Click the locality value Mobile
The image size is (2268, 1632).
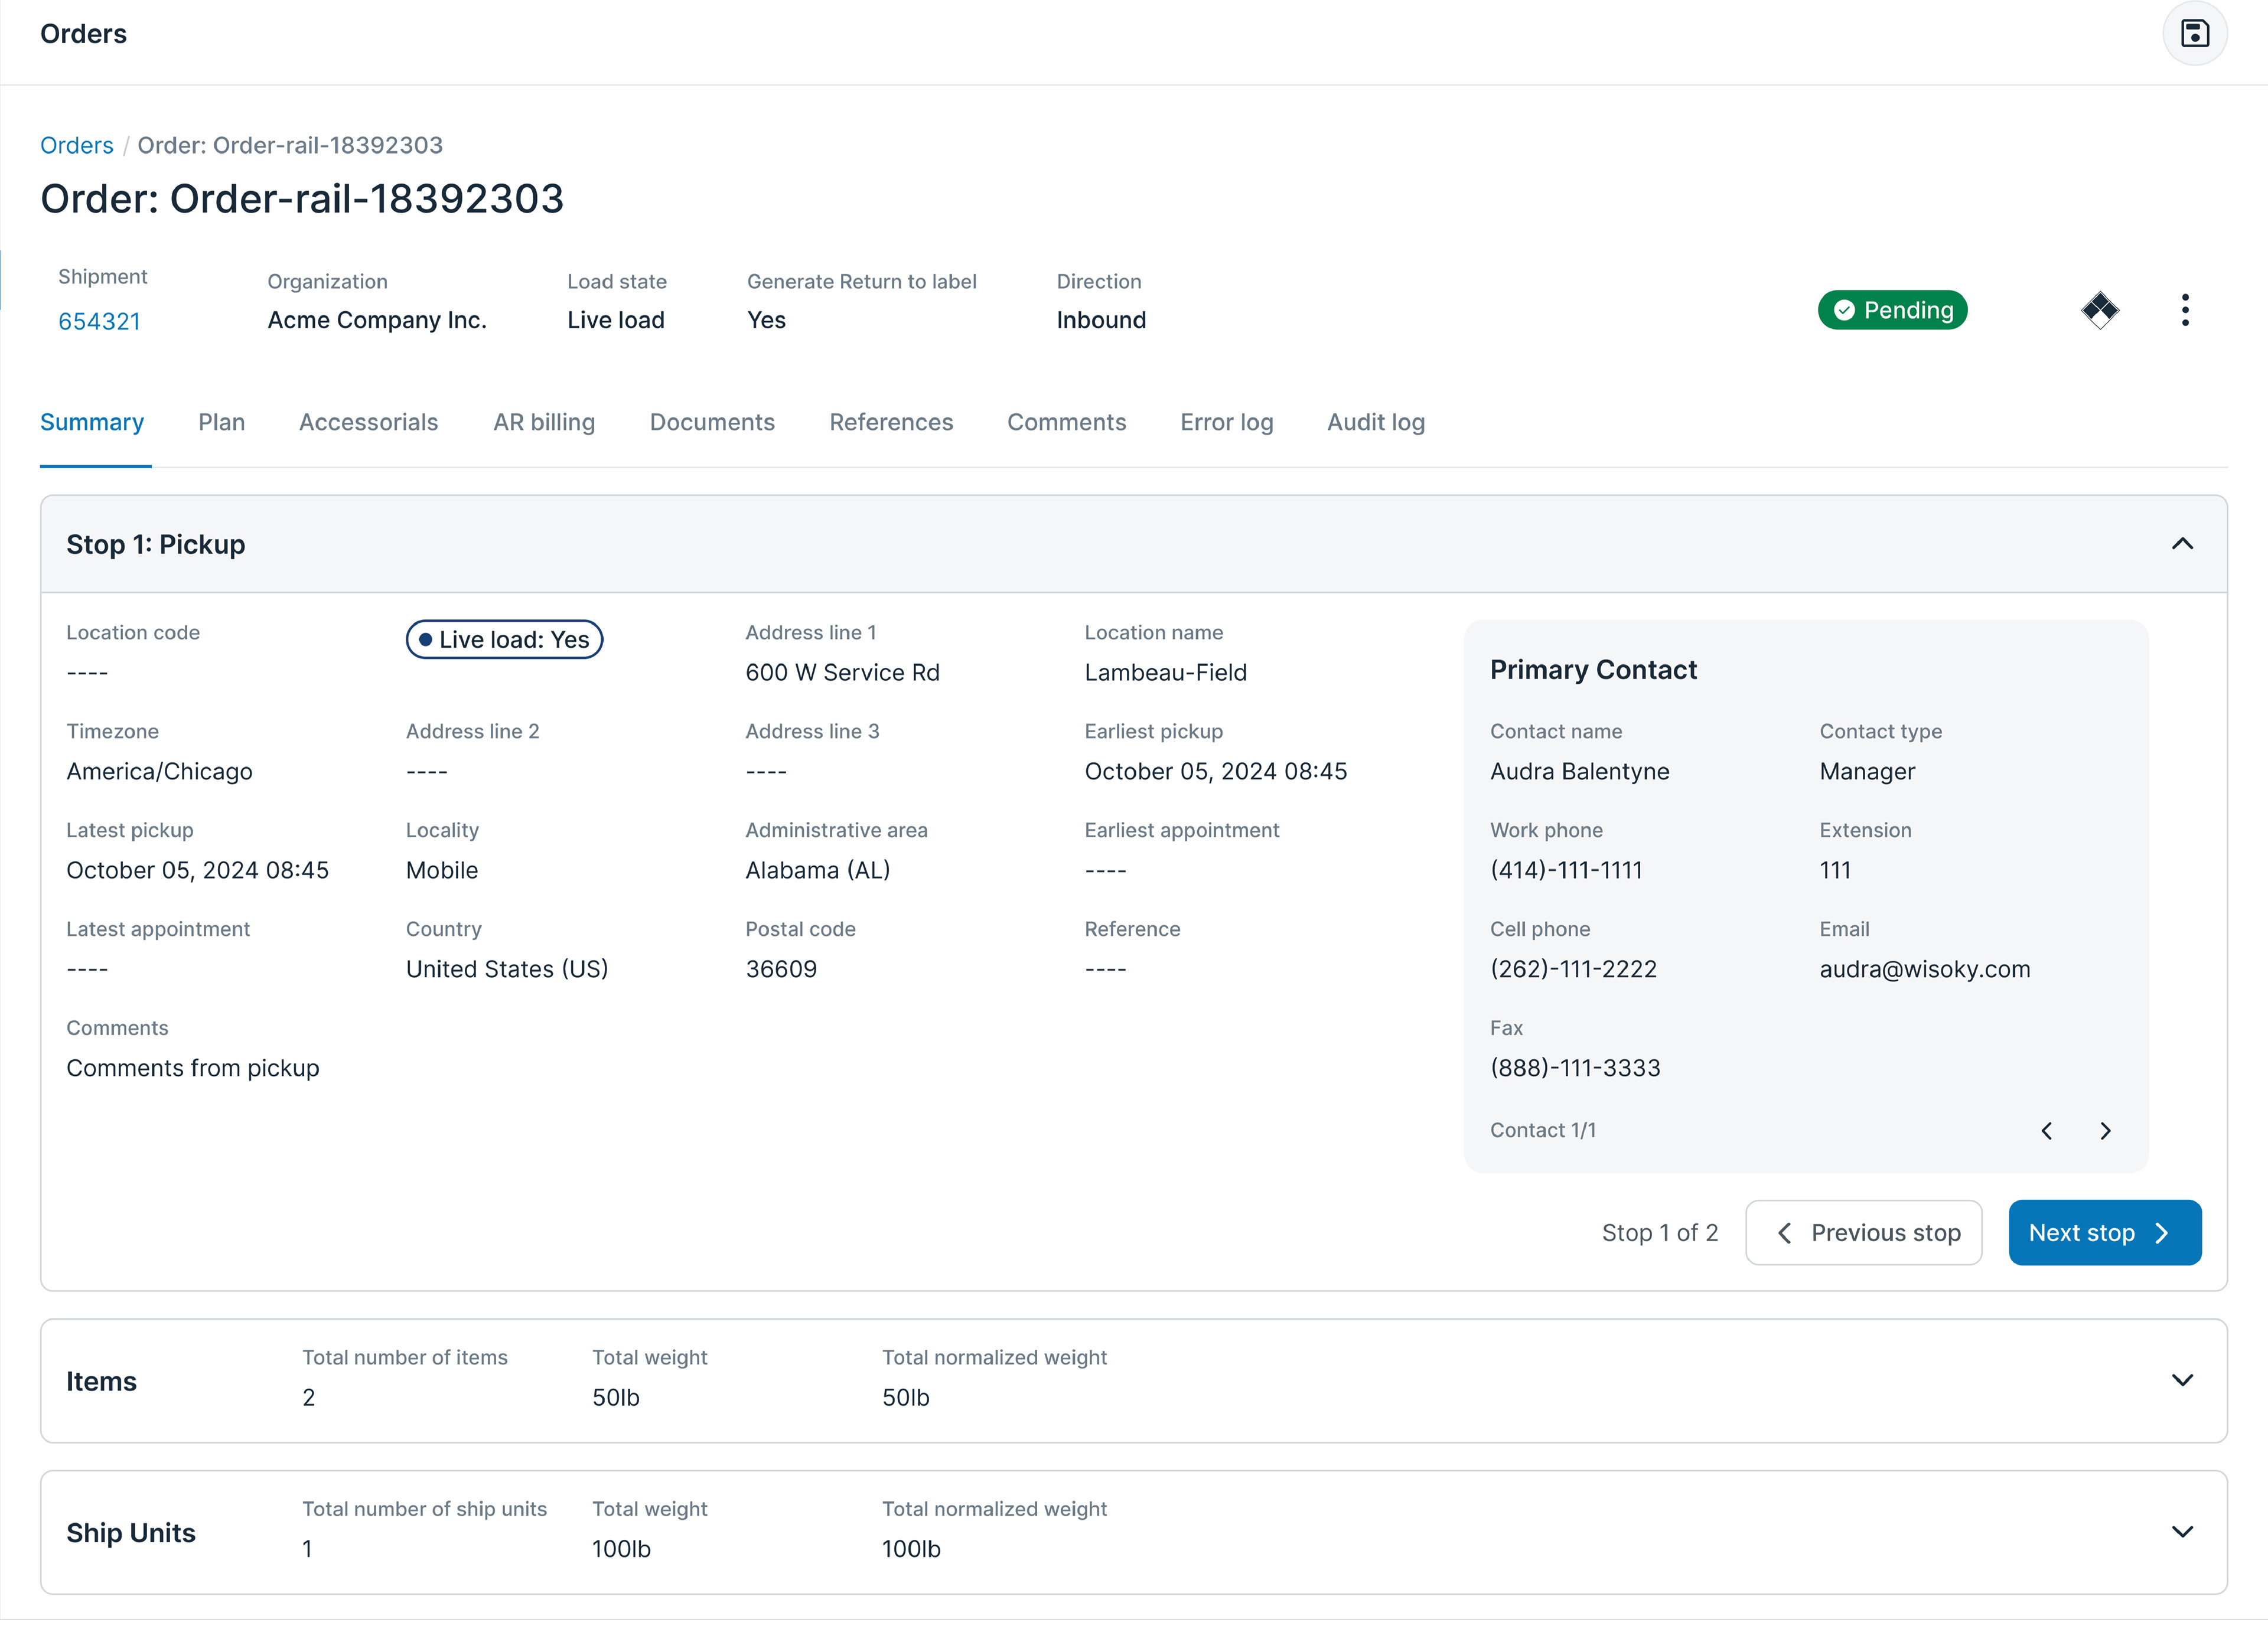(442, 870)
